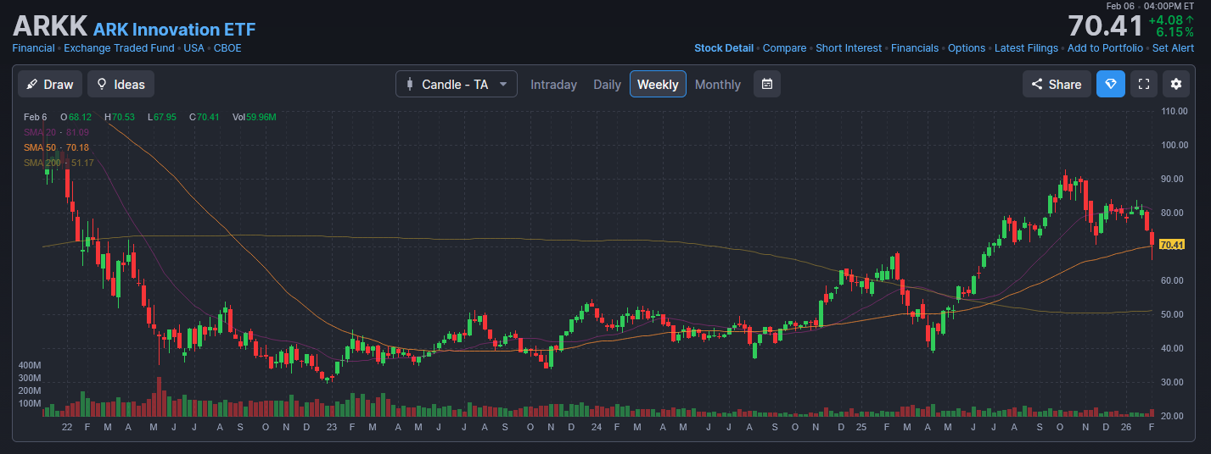The width and height of the screenshot is (1211, 454).
Task: Toggle fullscreen chart view
Action: 1143,84
